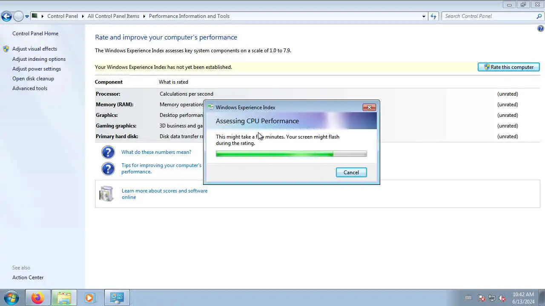This screenshot has width=545, height=306.
Task: Click Calculations per second text
Action: [x=186, y=94]
